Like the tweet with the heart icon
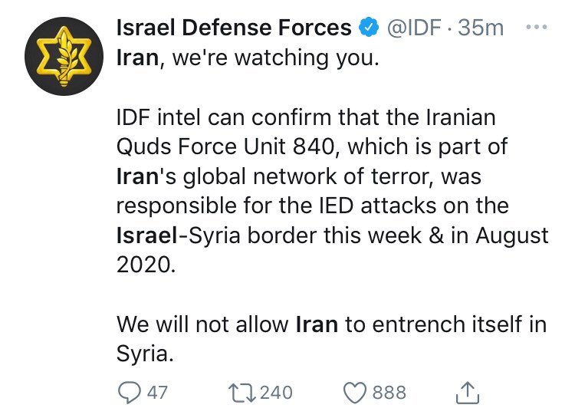Image resolution: width=575 pixels, height=418 pixels. (355, 393)
